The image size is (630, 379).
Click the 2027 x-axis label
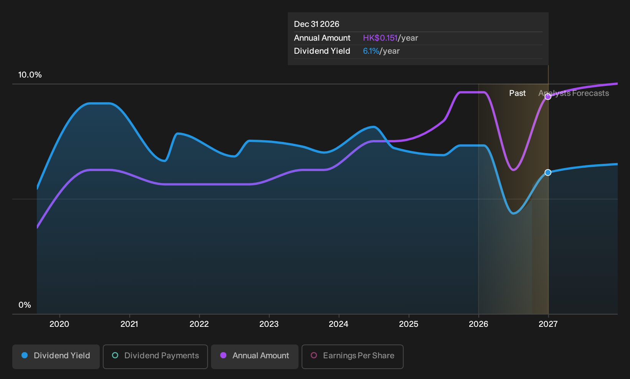coord(548,324)
